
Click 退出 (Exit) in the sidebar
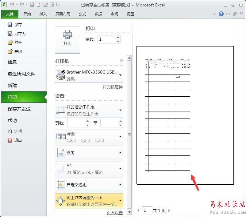coord(15,140)
